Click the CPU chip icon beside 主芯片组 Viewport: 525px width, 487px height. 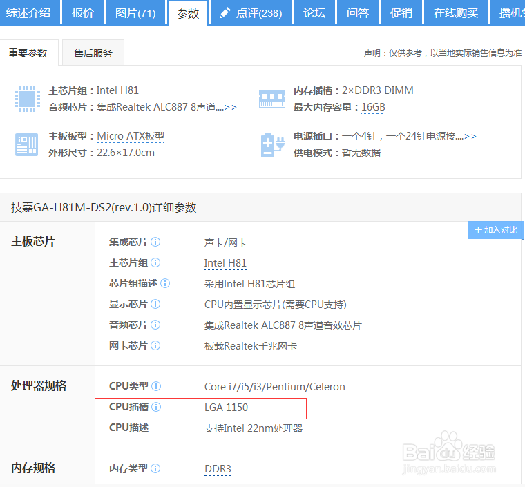point(27,99)
